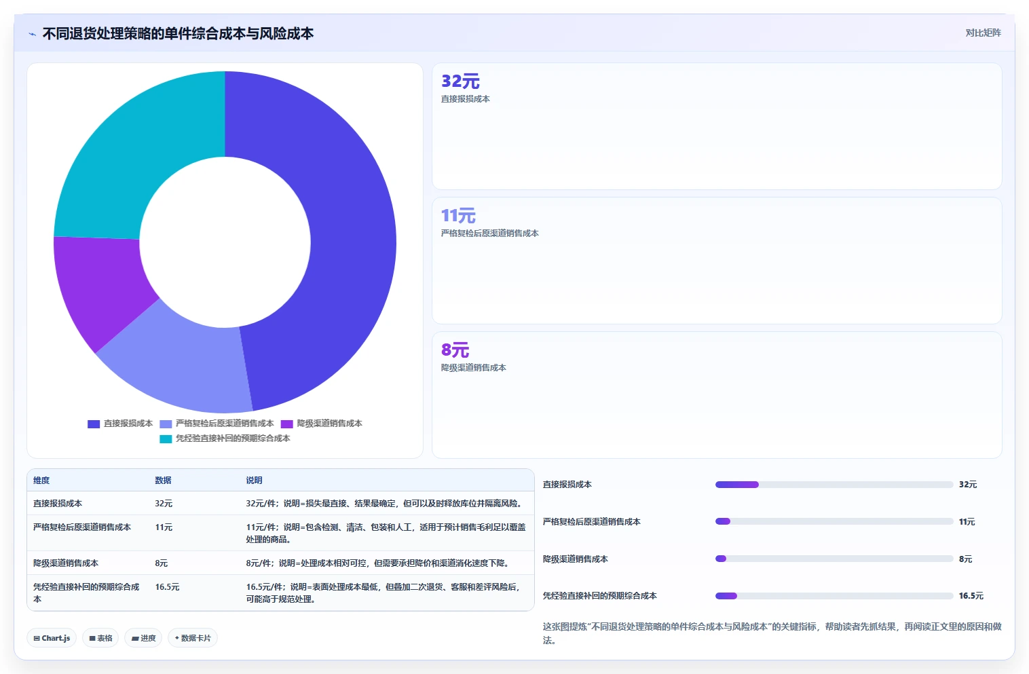Image resolution: width=1029 pixels, height=674 pixels.
Task: Click the 32元 data card value
Action: tap(460, 81)
